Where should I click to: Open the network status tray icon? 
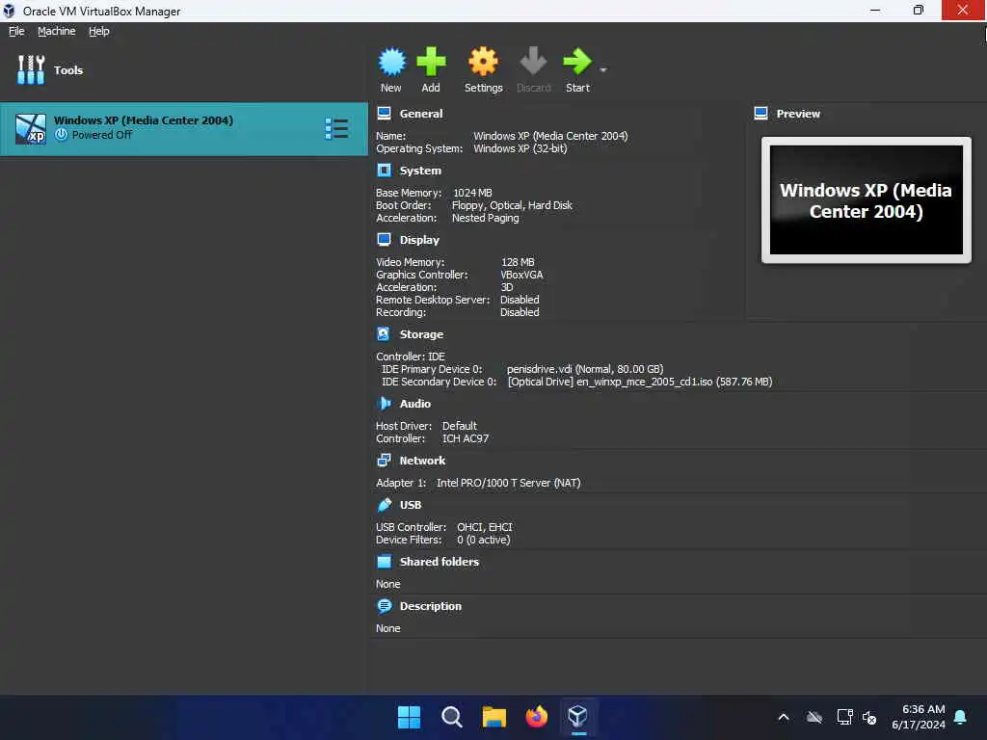coord(844,717)
